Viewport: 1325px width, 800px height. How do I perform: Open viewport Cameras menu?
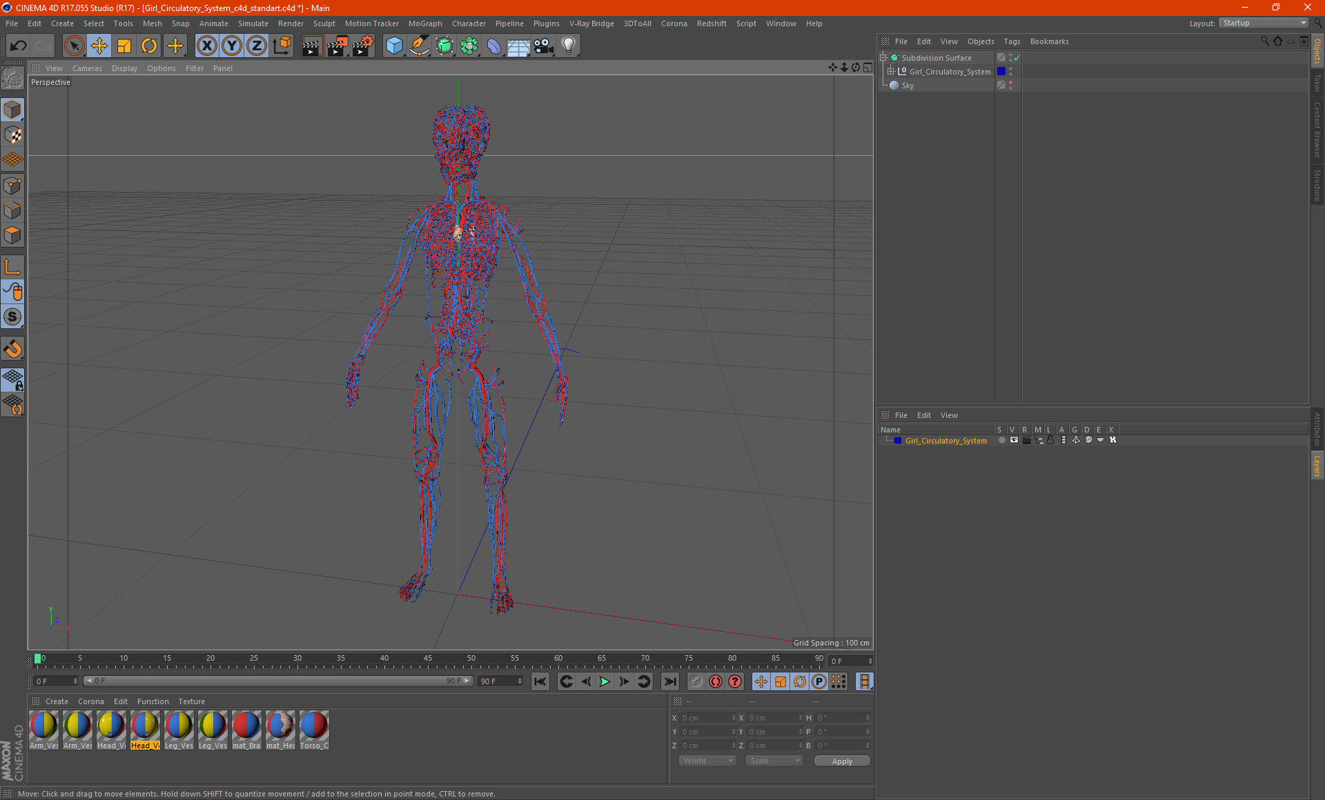click(x=87, y=68)
